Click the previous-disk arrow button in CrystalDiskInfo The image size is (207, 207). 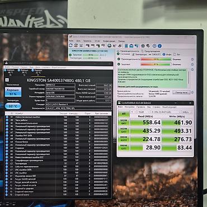(x=7, y=80)
